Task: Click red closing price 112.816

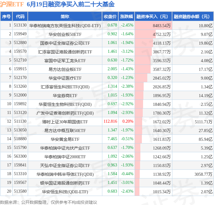Action: coord(110,121)
